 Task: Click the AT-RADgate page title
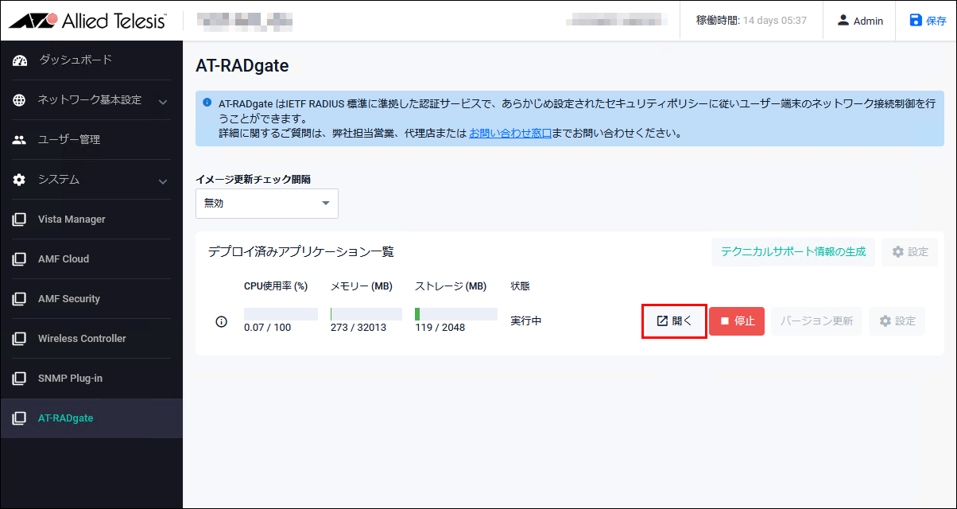tap(242, 66)
